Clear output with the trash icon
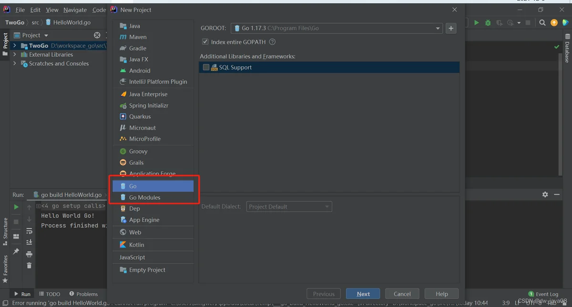Screen dimensions: 572x307 (x=29, y=266)
